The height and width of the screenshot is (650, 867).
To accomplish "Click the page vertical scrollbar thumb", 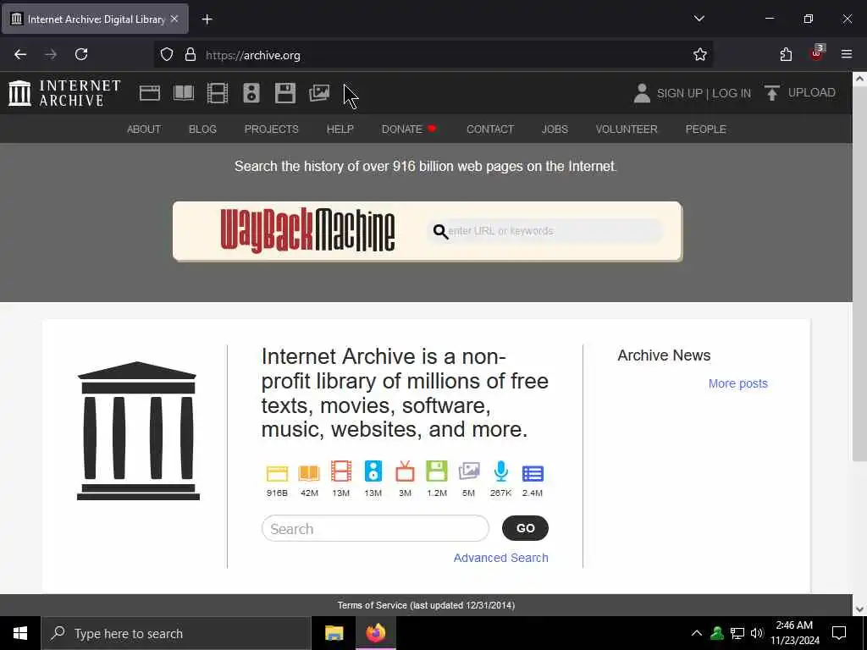I will tap(859, 273).
